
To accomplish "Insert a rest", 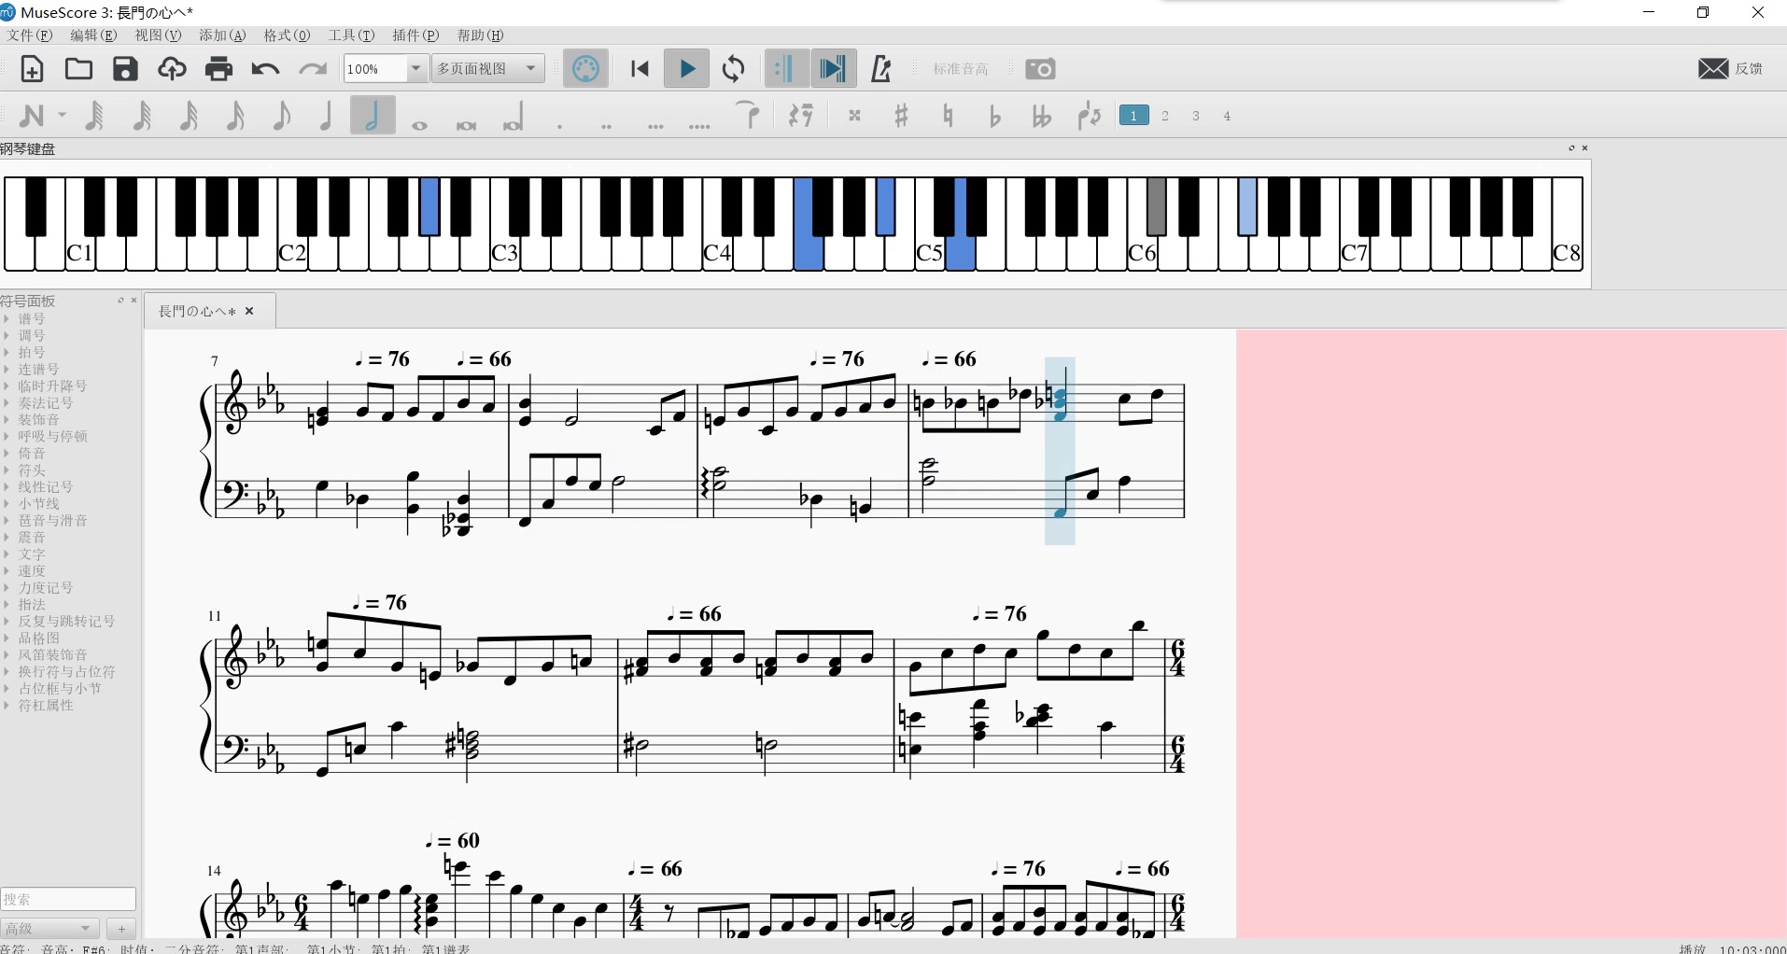I will (801, 116).
